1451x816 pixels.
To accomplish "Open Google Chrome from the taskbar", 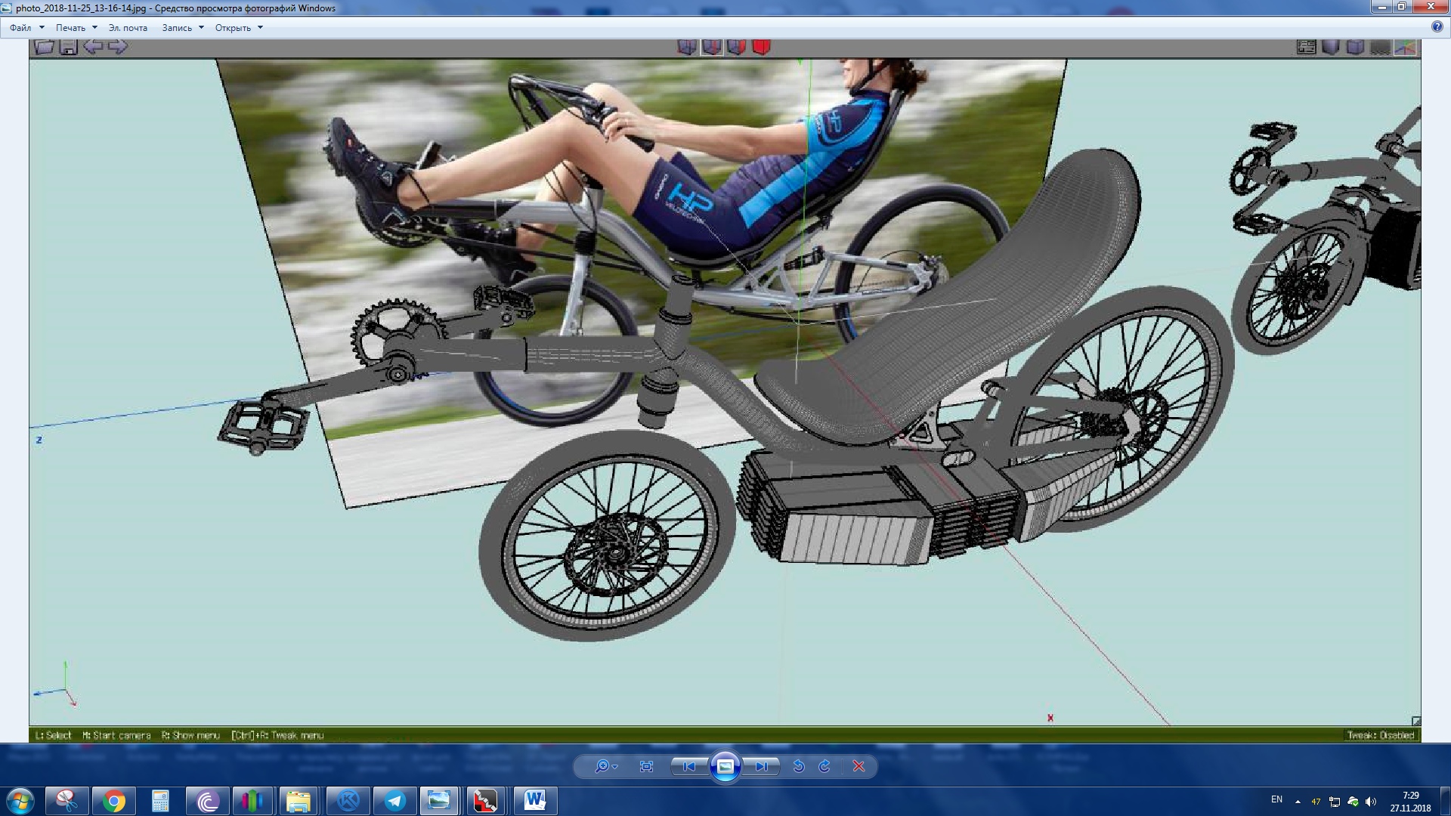I will 114,800.
